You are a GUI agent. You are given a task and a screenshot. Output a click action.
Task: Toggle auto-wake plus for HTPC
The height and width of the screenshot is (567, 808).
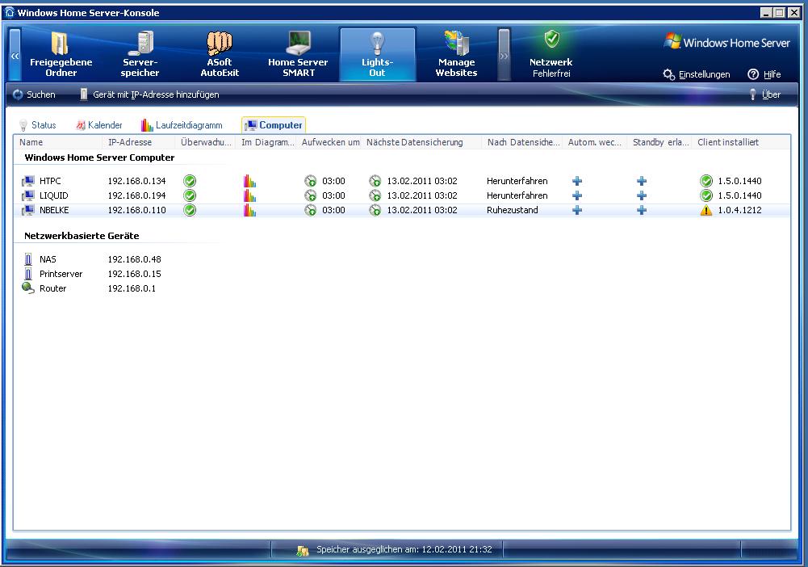click(577, 181)
